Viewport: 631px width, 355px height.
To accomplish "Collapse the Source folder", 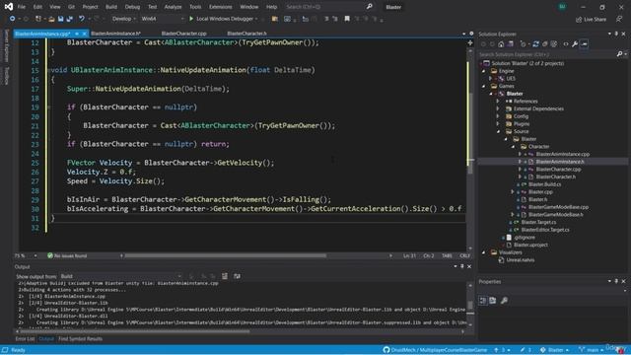I will 498,131.
